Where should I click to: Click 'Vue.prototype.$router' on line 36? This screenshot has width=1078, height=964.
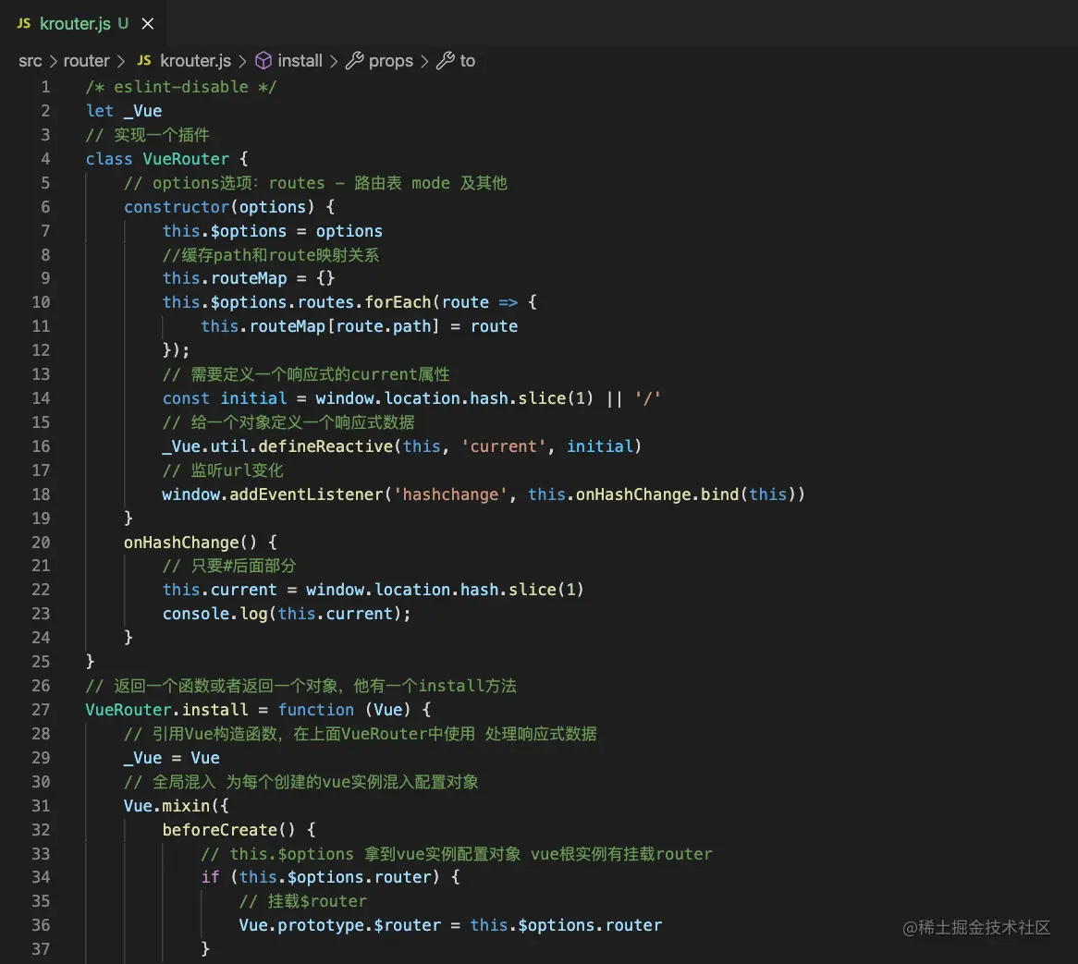coord(339,925)
